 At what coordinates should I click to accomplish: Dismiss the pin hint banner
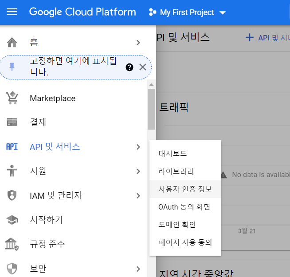(143, 67)
